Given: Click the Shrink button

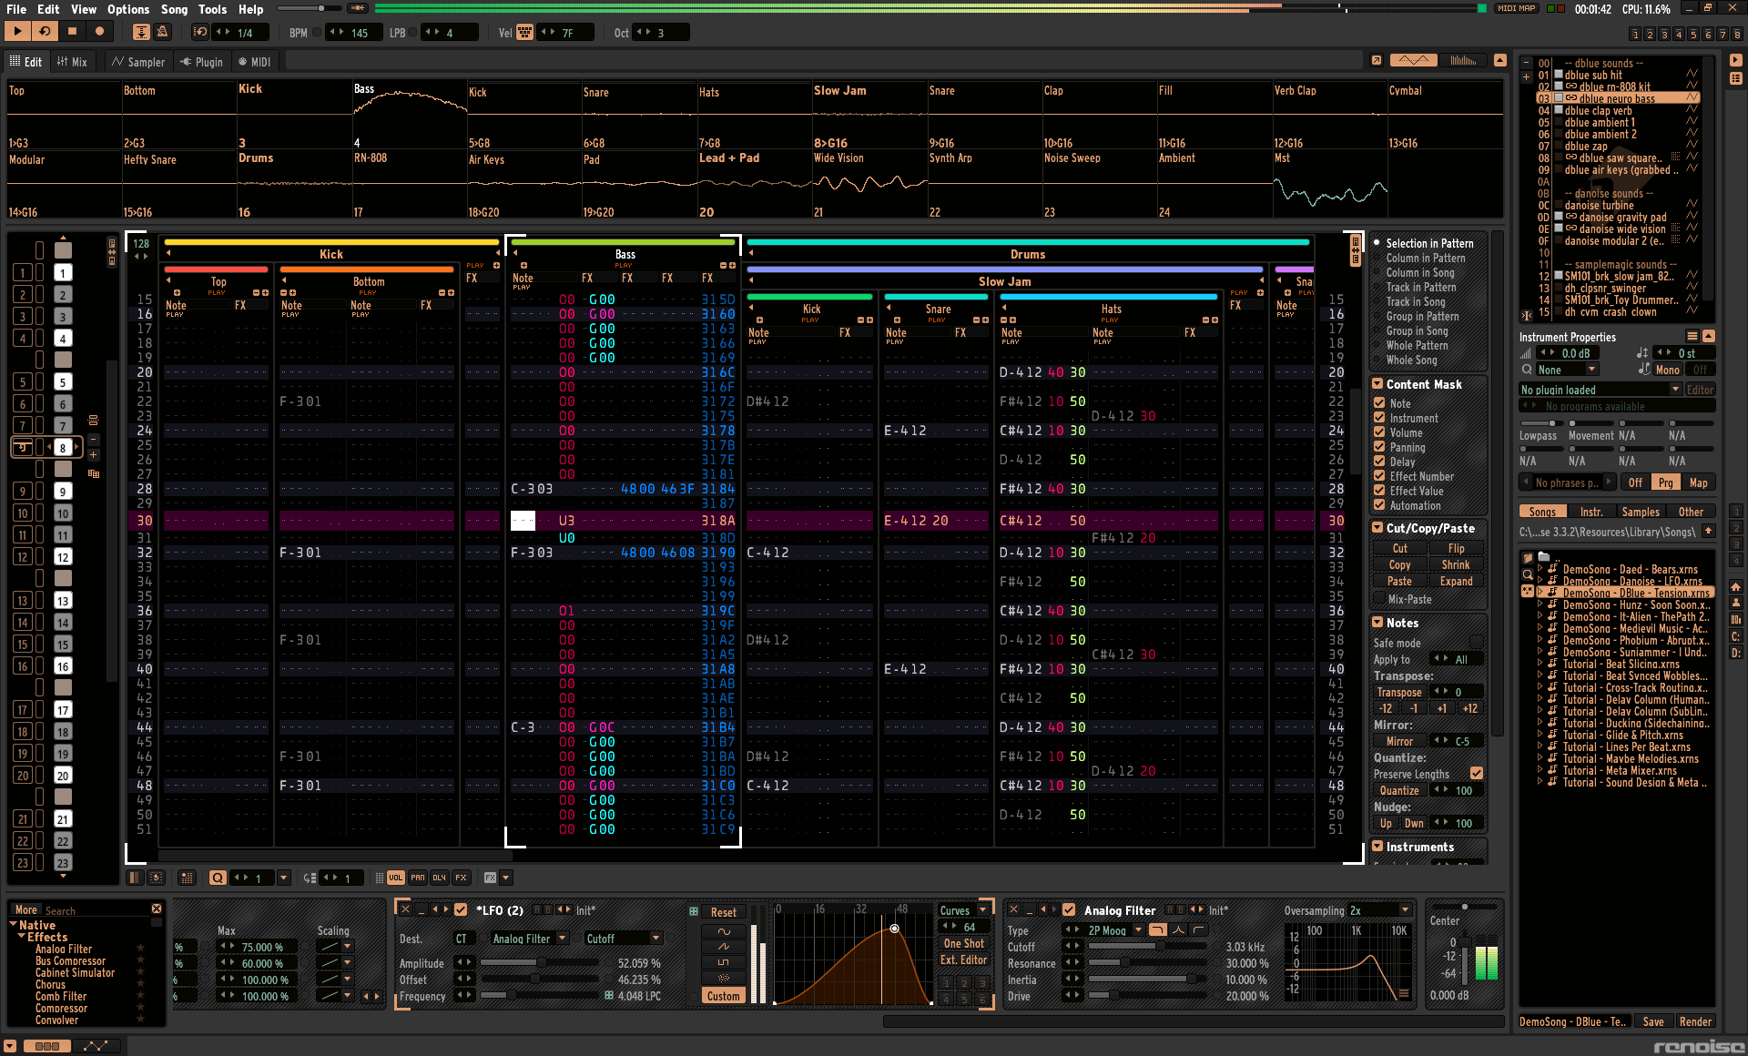Looking at the screenshot, I should tap(1456, 564).
